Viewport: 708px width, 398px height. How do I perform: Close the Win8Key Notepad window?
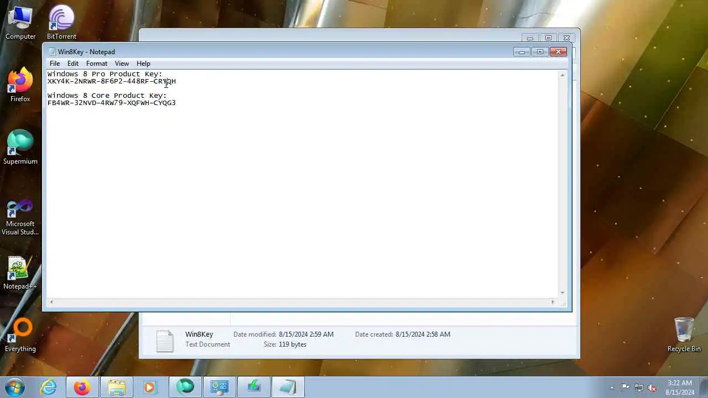click(x=558, y=52)
